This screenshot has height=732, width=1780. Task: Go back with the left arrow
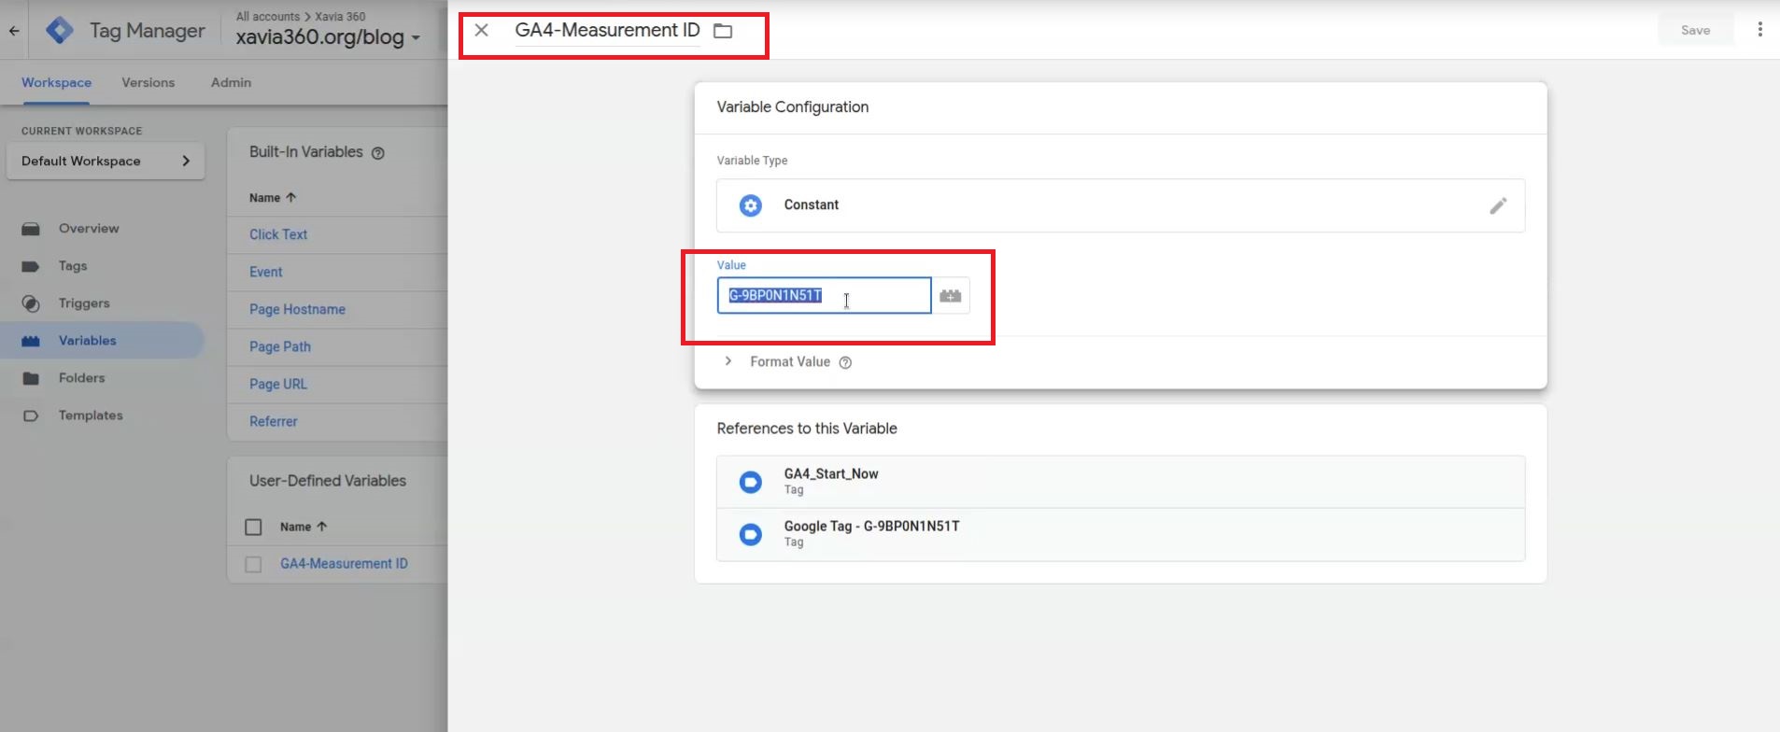[14, 31]
